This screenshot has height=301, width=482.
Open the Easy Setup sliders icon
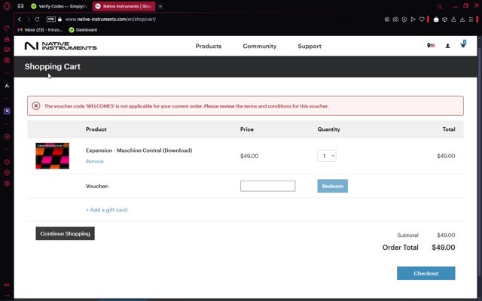coord(471,19)
